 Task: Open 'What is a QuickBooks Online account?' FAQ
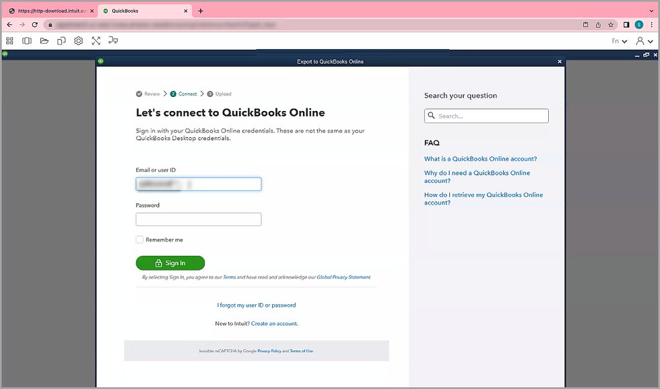[x=480, y=159]
